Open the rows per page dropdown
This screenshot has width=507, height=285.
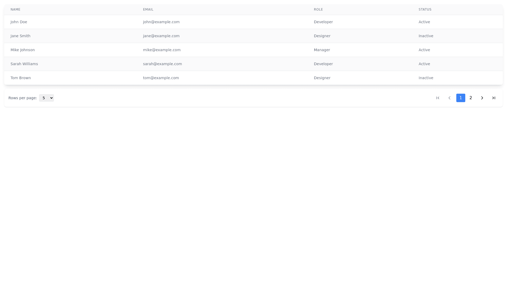tap(46, 98)
